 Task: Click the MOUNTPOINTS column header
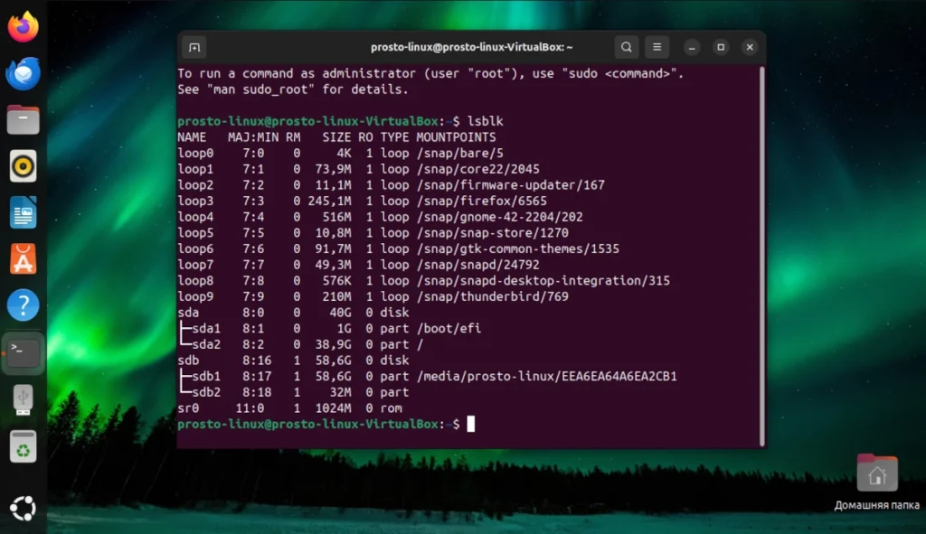click(456, 137)
